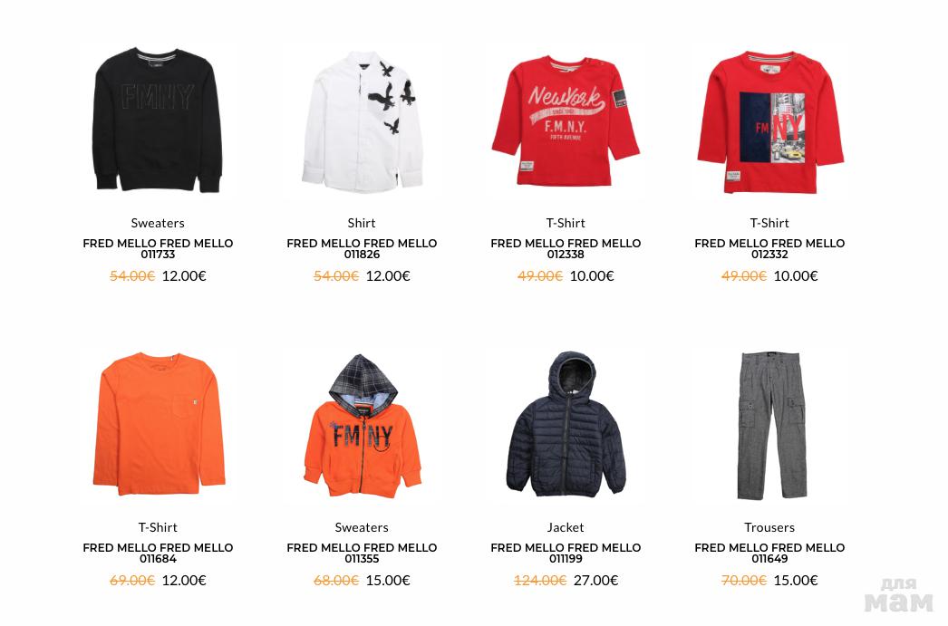Open the navy puffer jacket image

(566, 424)
